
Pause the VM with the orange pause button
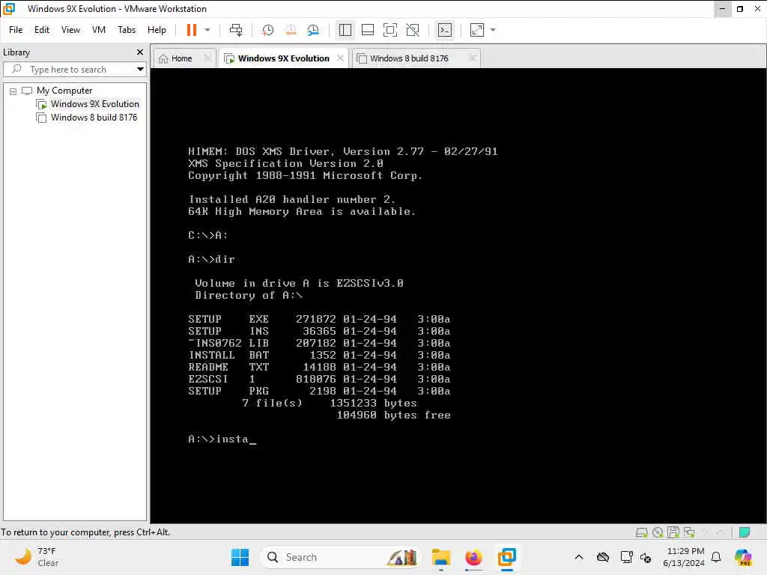(191, 30)
